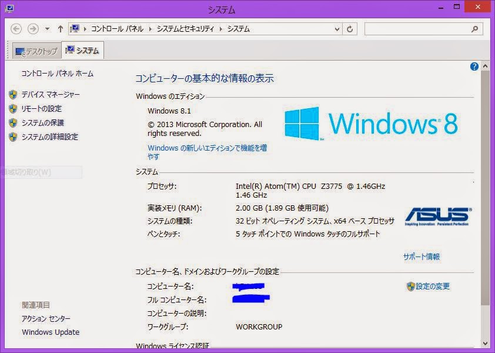Open Windows Update link
Viewport: 495px width, 353px height.
pyautogui.click(x=51, y=332)
